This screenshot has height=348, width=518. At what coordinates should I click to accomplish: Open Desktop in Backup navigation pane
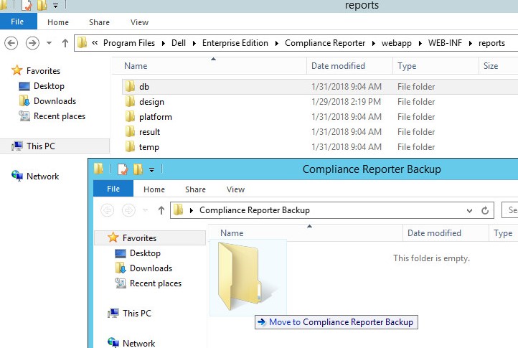click(x=145, y=253)
